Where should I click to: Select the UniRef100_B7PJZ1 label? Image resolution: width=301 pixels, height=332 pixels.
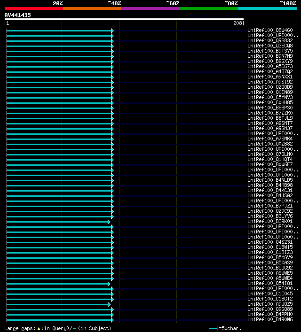click(x=270, y=206)
